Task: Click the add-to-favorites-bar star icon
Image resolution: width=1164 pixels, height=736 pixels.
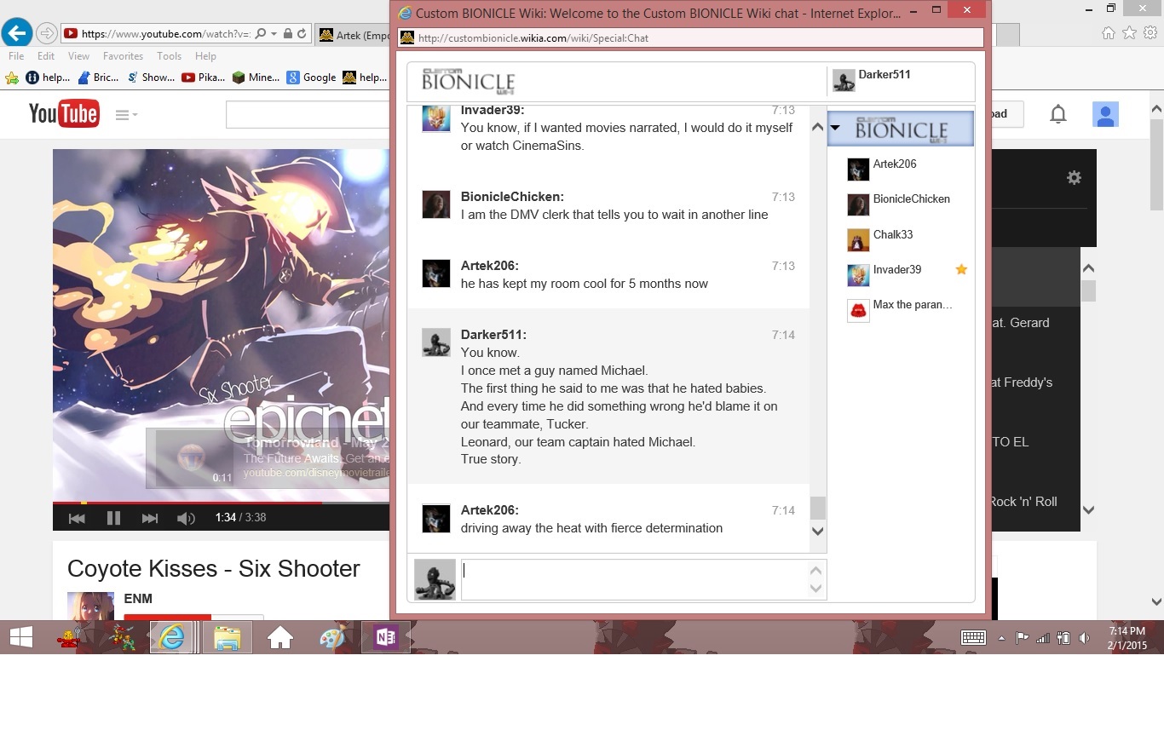Action: (12, 78)
